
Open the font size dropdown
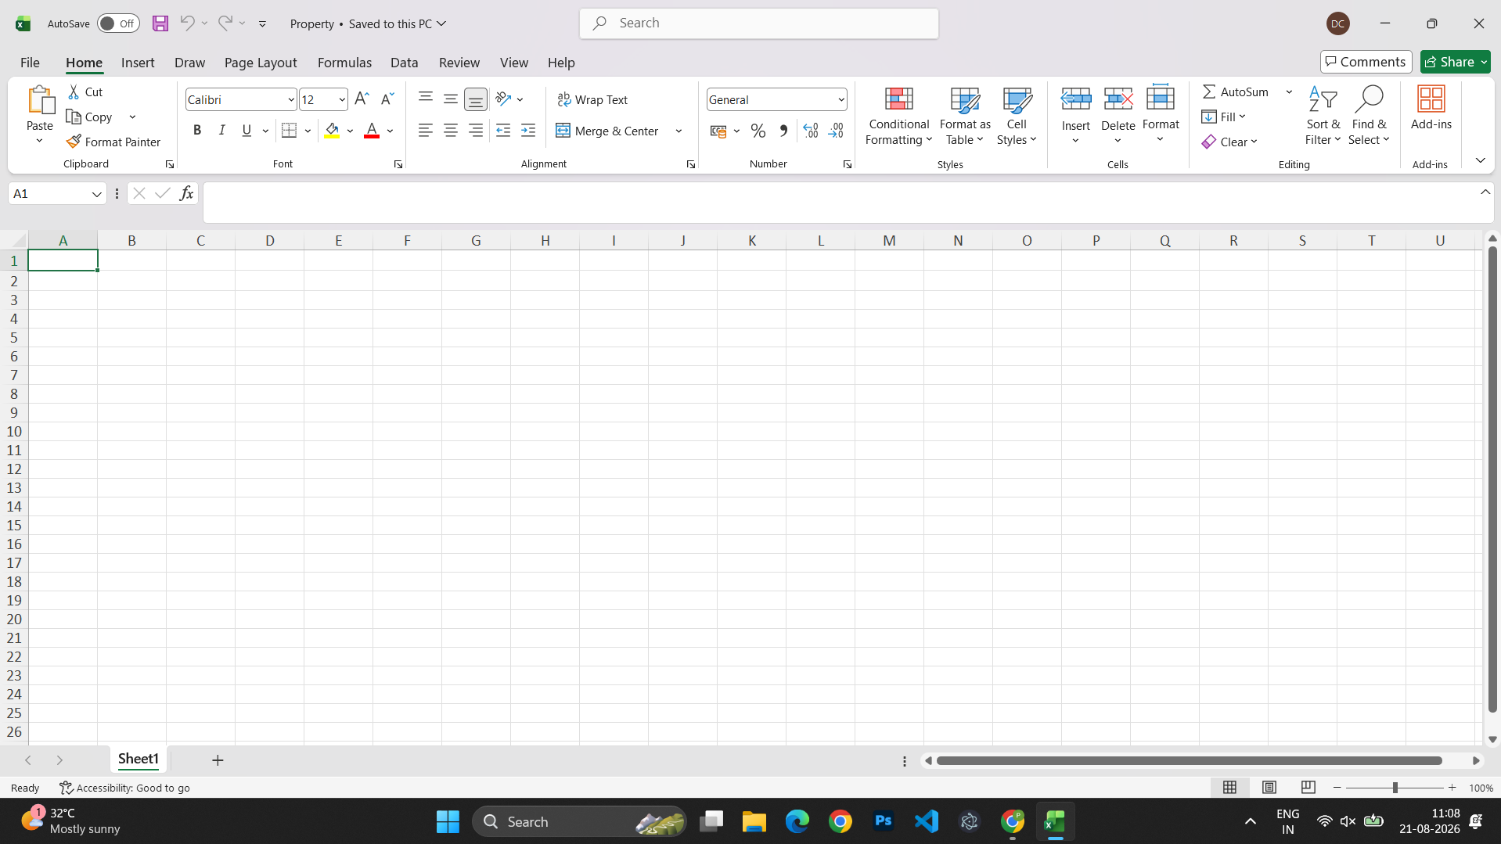click(342, 99)
